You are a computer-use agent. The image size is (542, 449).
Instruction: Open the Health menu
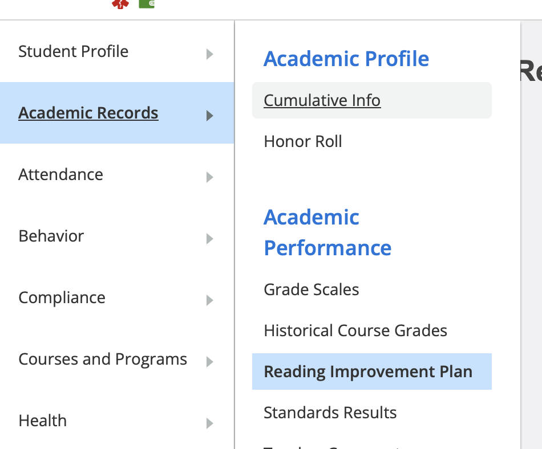(x=42, y=421)
